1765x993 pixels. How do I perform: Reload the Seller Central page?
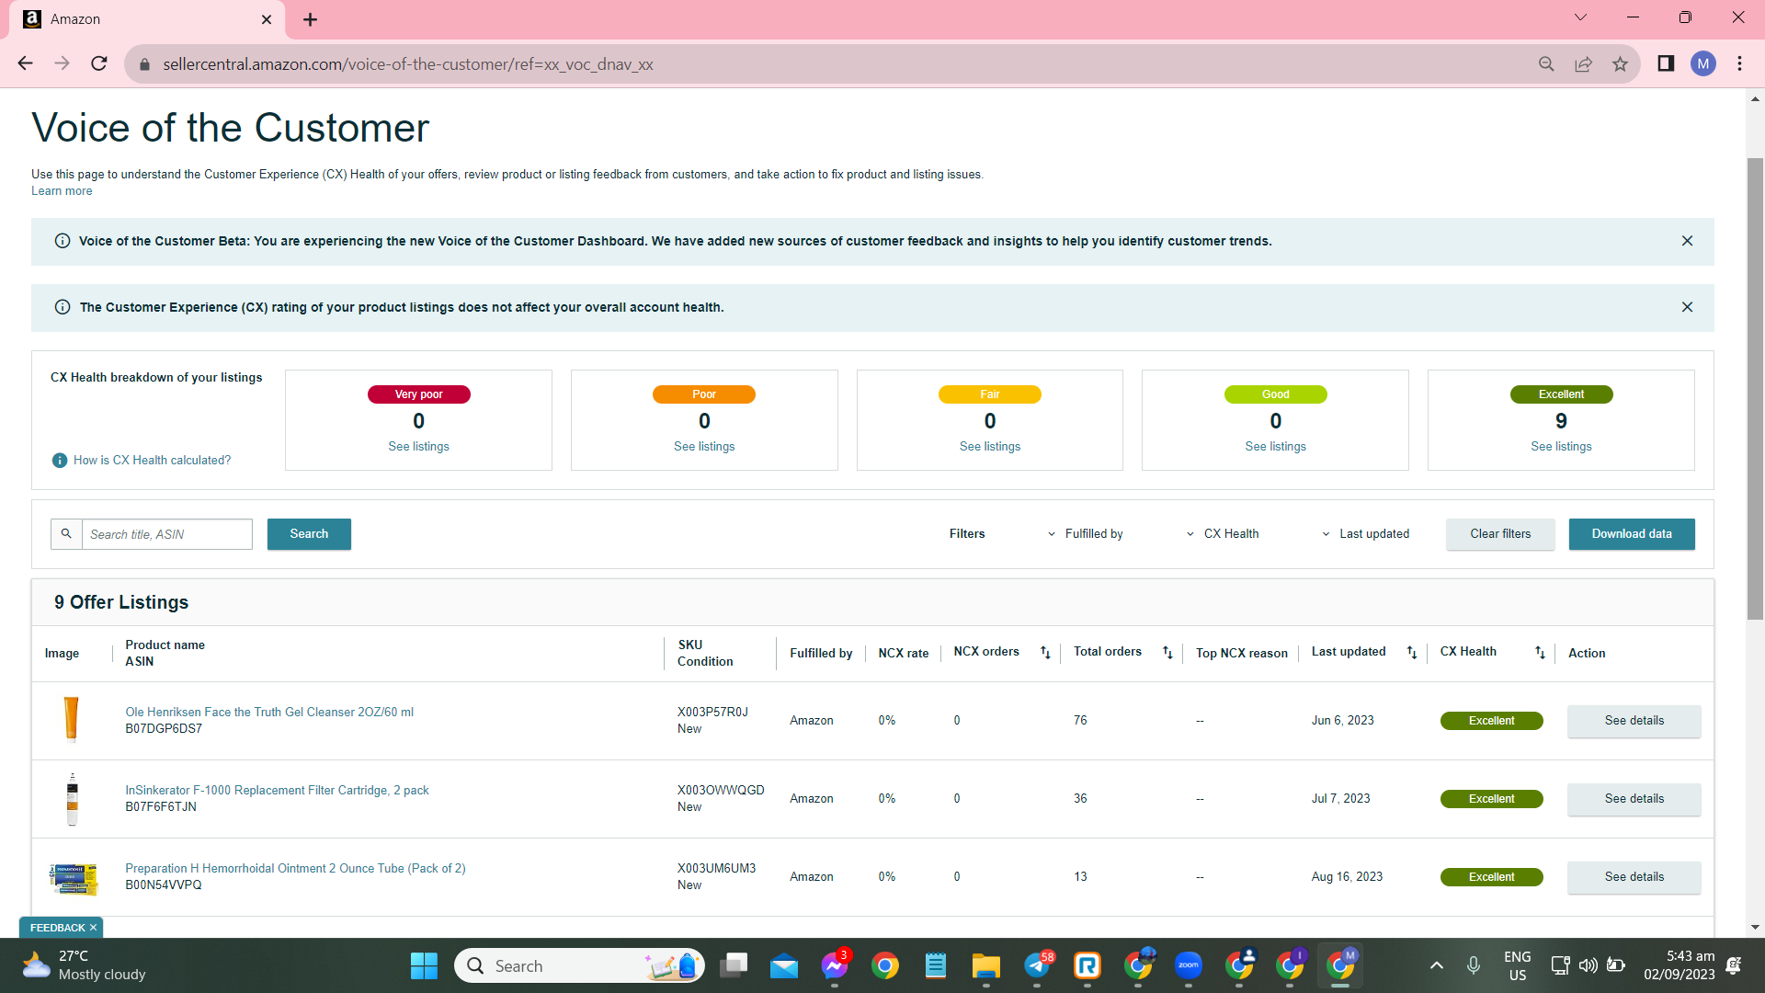click(99, 63)
